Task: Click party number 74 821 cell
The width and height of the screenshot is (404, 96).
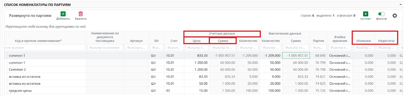Action: click(x=318, y=77)
